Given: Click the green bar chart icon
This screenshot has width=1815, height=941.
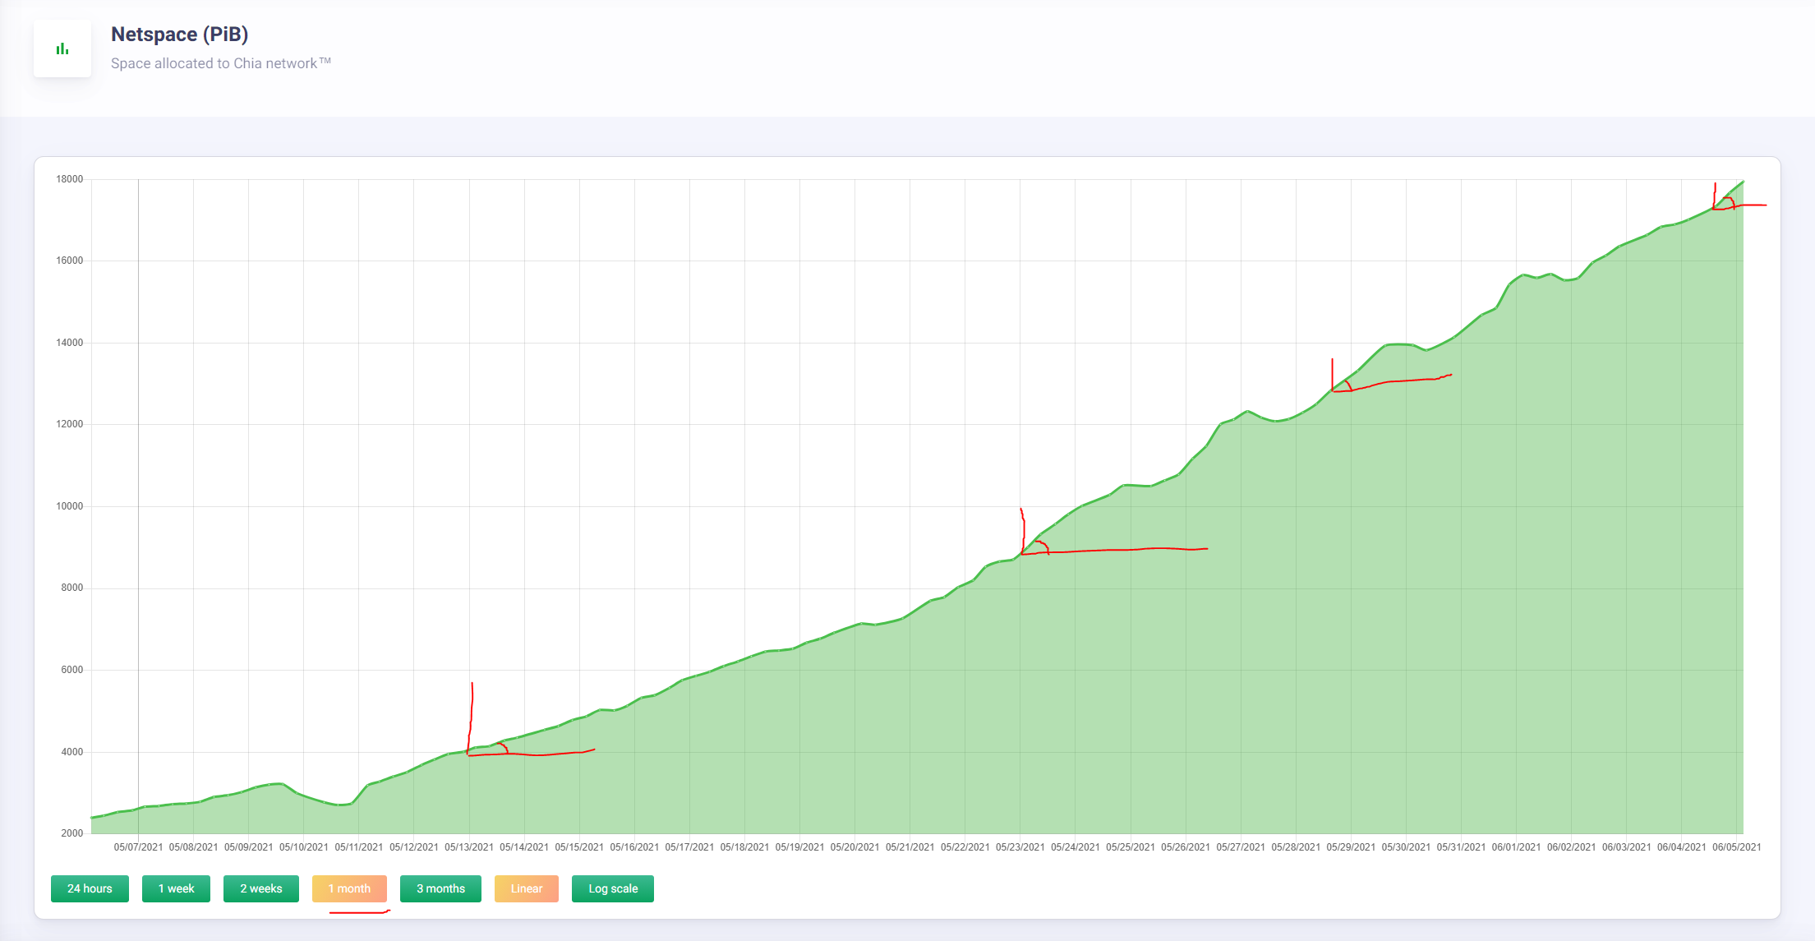Looking at the screenshot, I should [62, 49].
